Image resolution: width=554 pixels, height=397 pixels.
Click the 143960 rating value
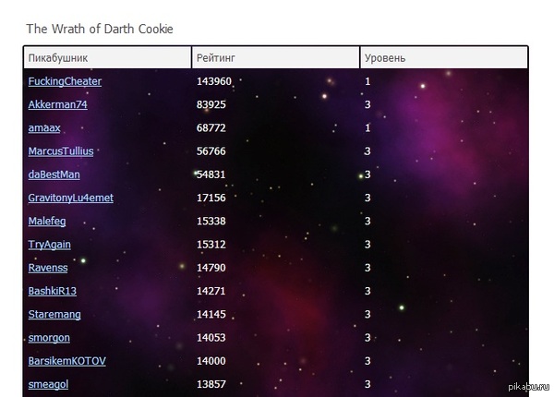pos(214,81)
